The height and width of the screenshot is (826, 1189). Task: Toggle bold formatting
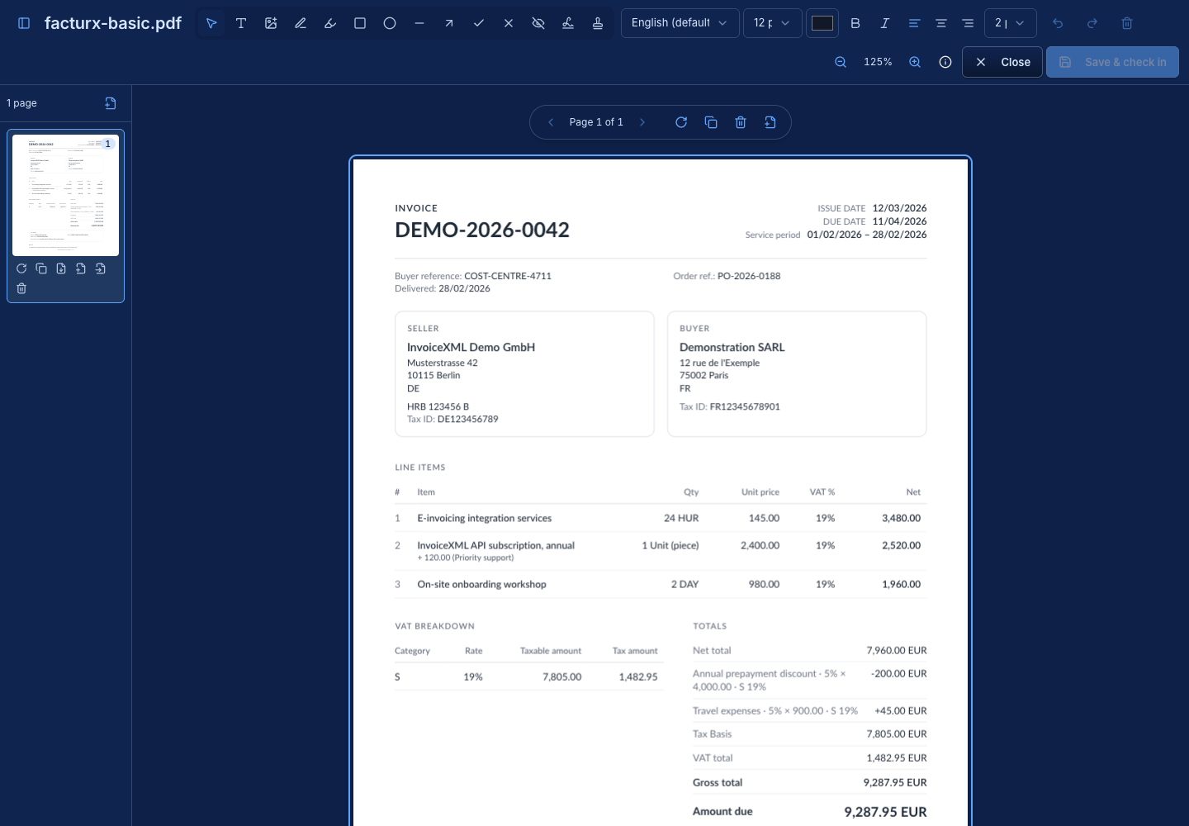coord(855,23)
